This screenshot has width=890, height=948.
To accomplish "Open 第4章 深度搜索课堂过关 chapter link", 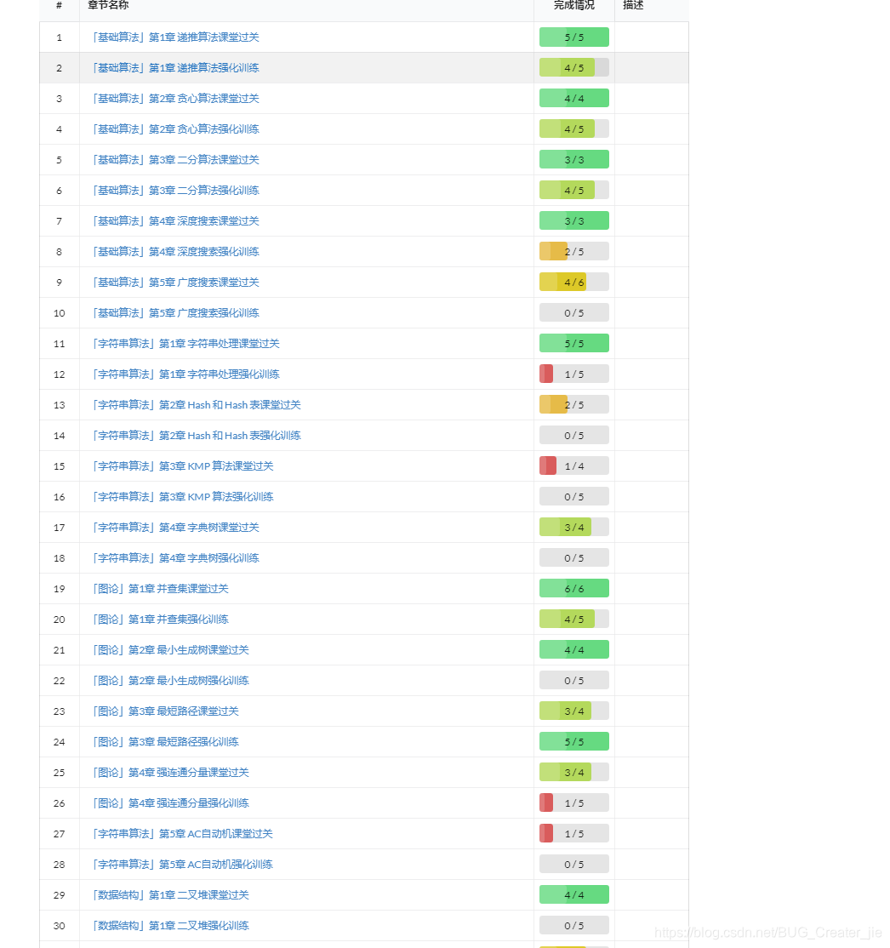I will coord(174,221).
